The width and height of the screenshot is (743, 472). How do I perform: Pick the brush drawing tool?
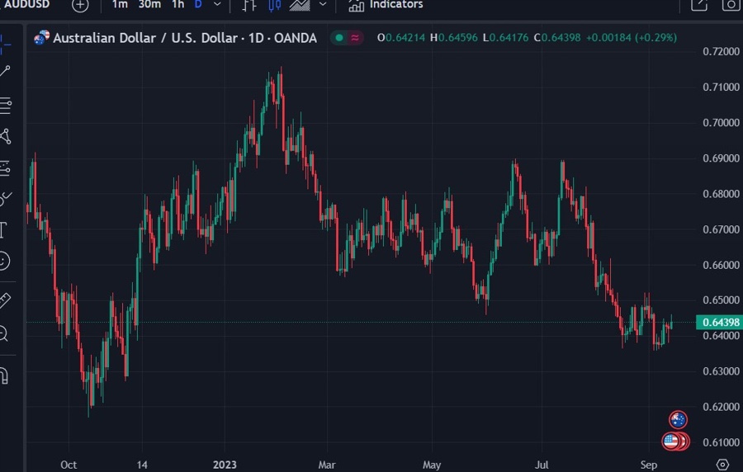coord(4,198)
